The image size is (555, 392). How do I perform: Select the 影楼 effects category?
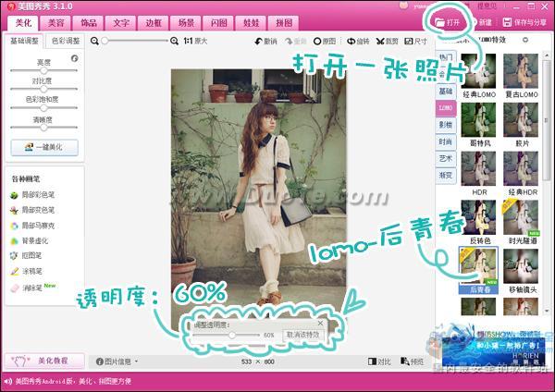point(445,122)
